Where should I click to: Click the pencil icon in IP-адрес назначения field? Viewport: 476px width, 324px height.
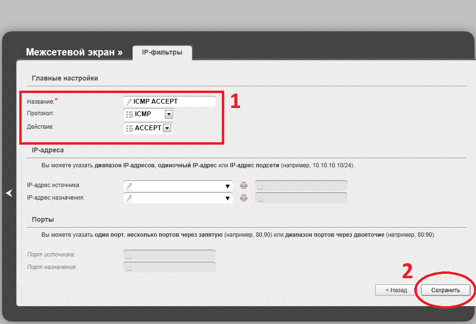[x=129, y=198]
